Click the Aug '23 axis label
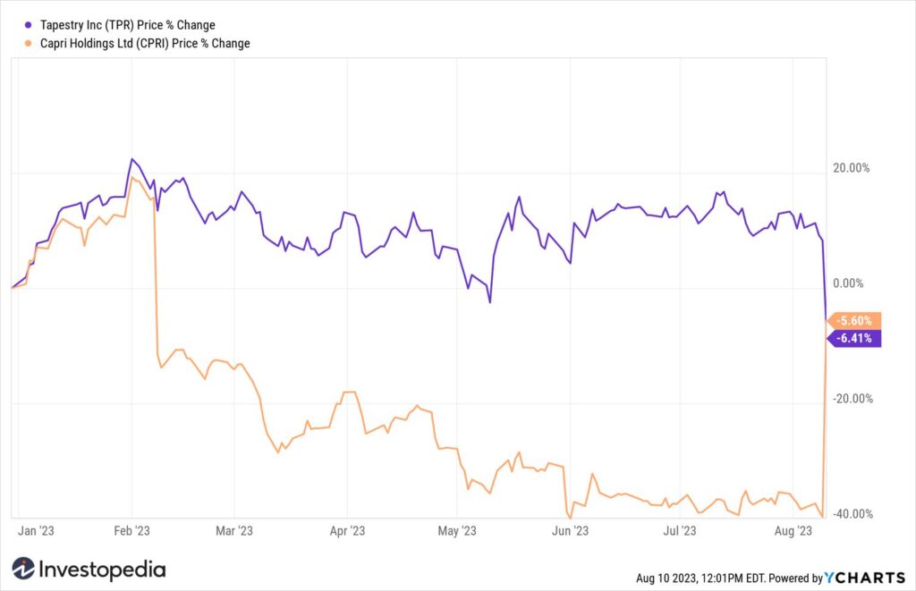This screenshot has width=916, height=591. point(793,531)
